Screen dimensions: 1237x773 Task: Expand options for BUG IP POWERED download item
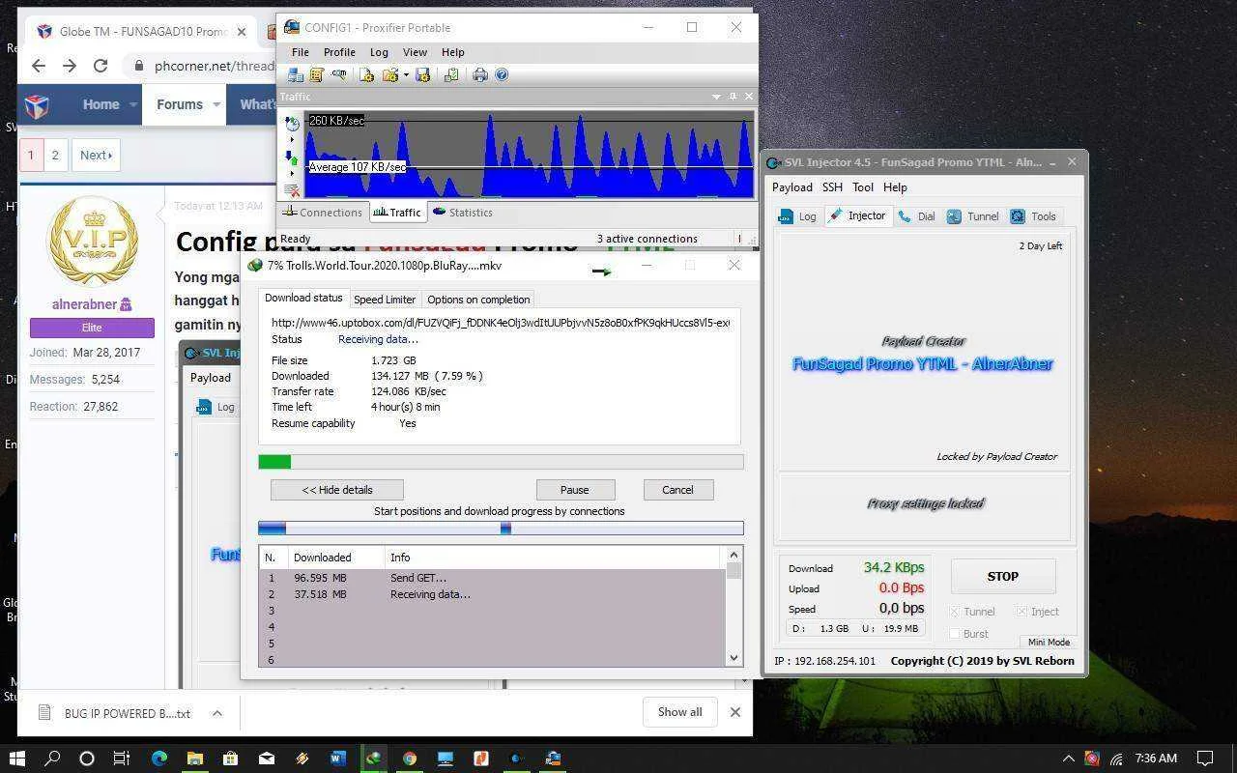pyautogui.click(x=217, y=713)
